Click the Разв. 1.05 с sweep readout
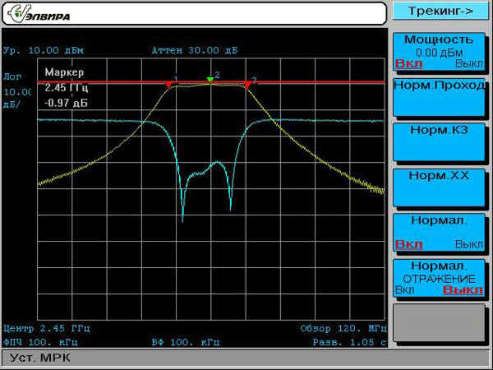493x370 pixels. [350, 342]
